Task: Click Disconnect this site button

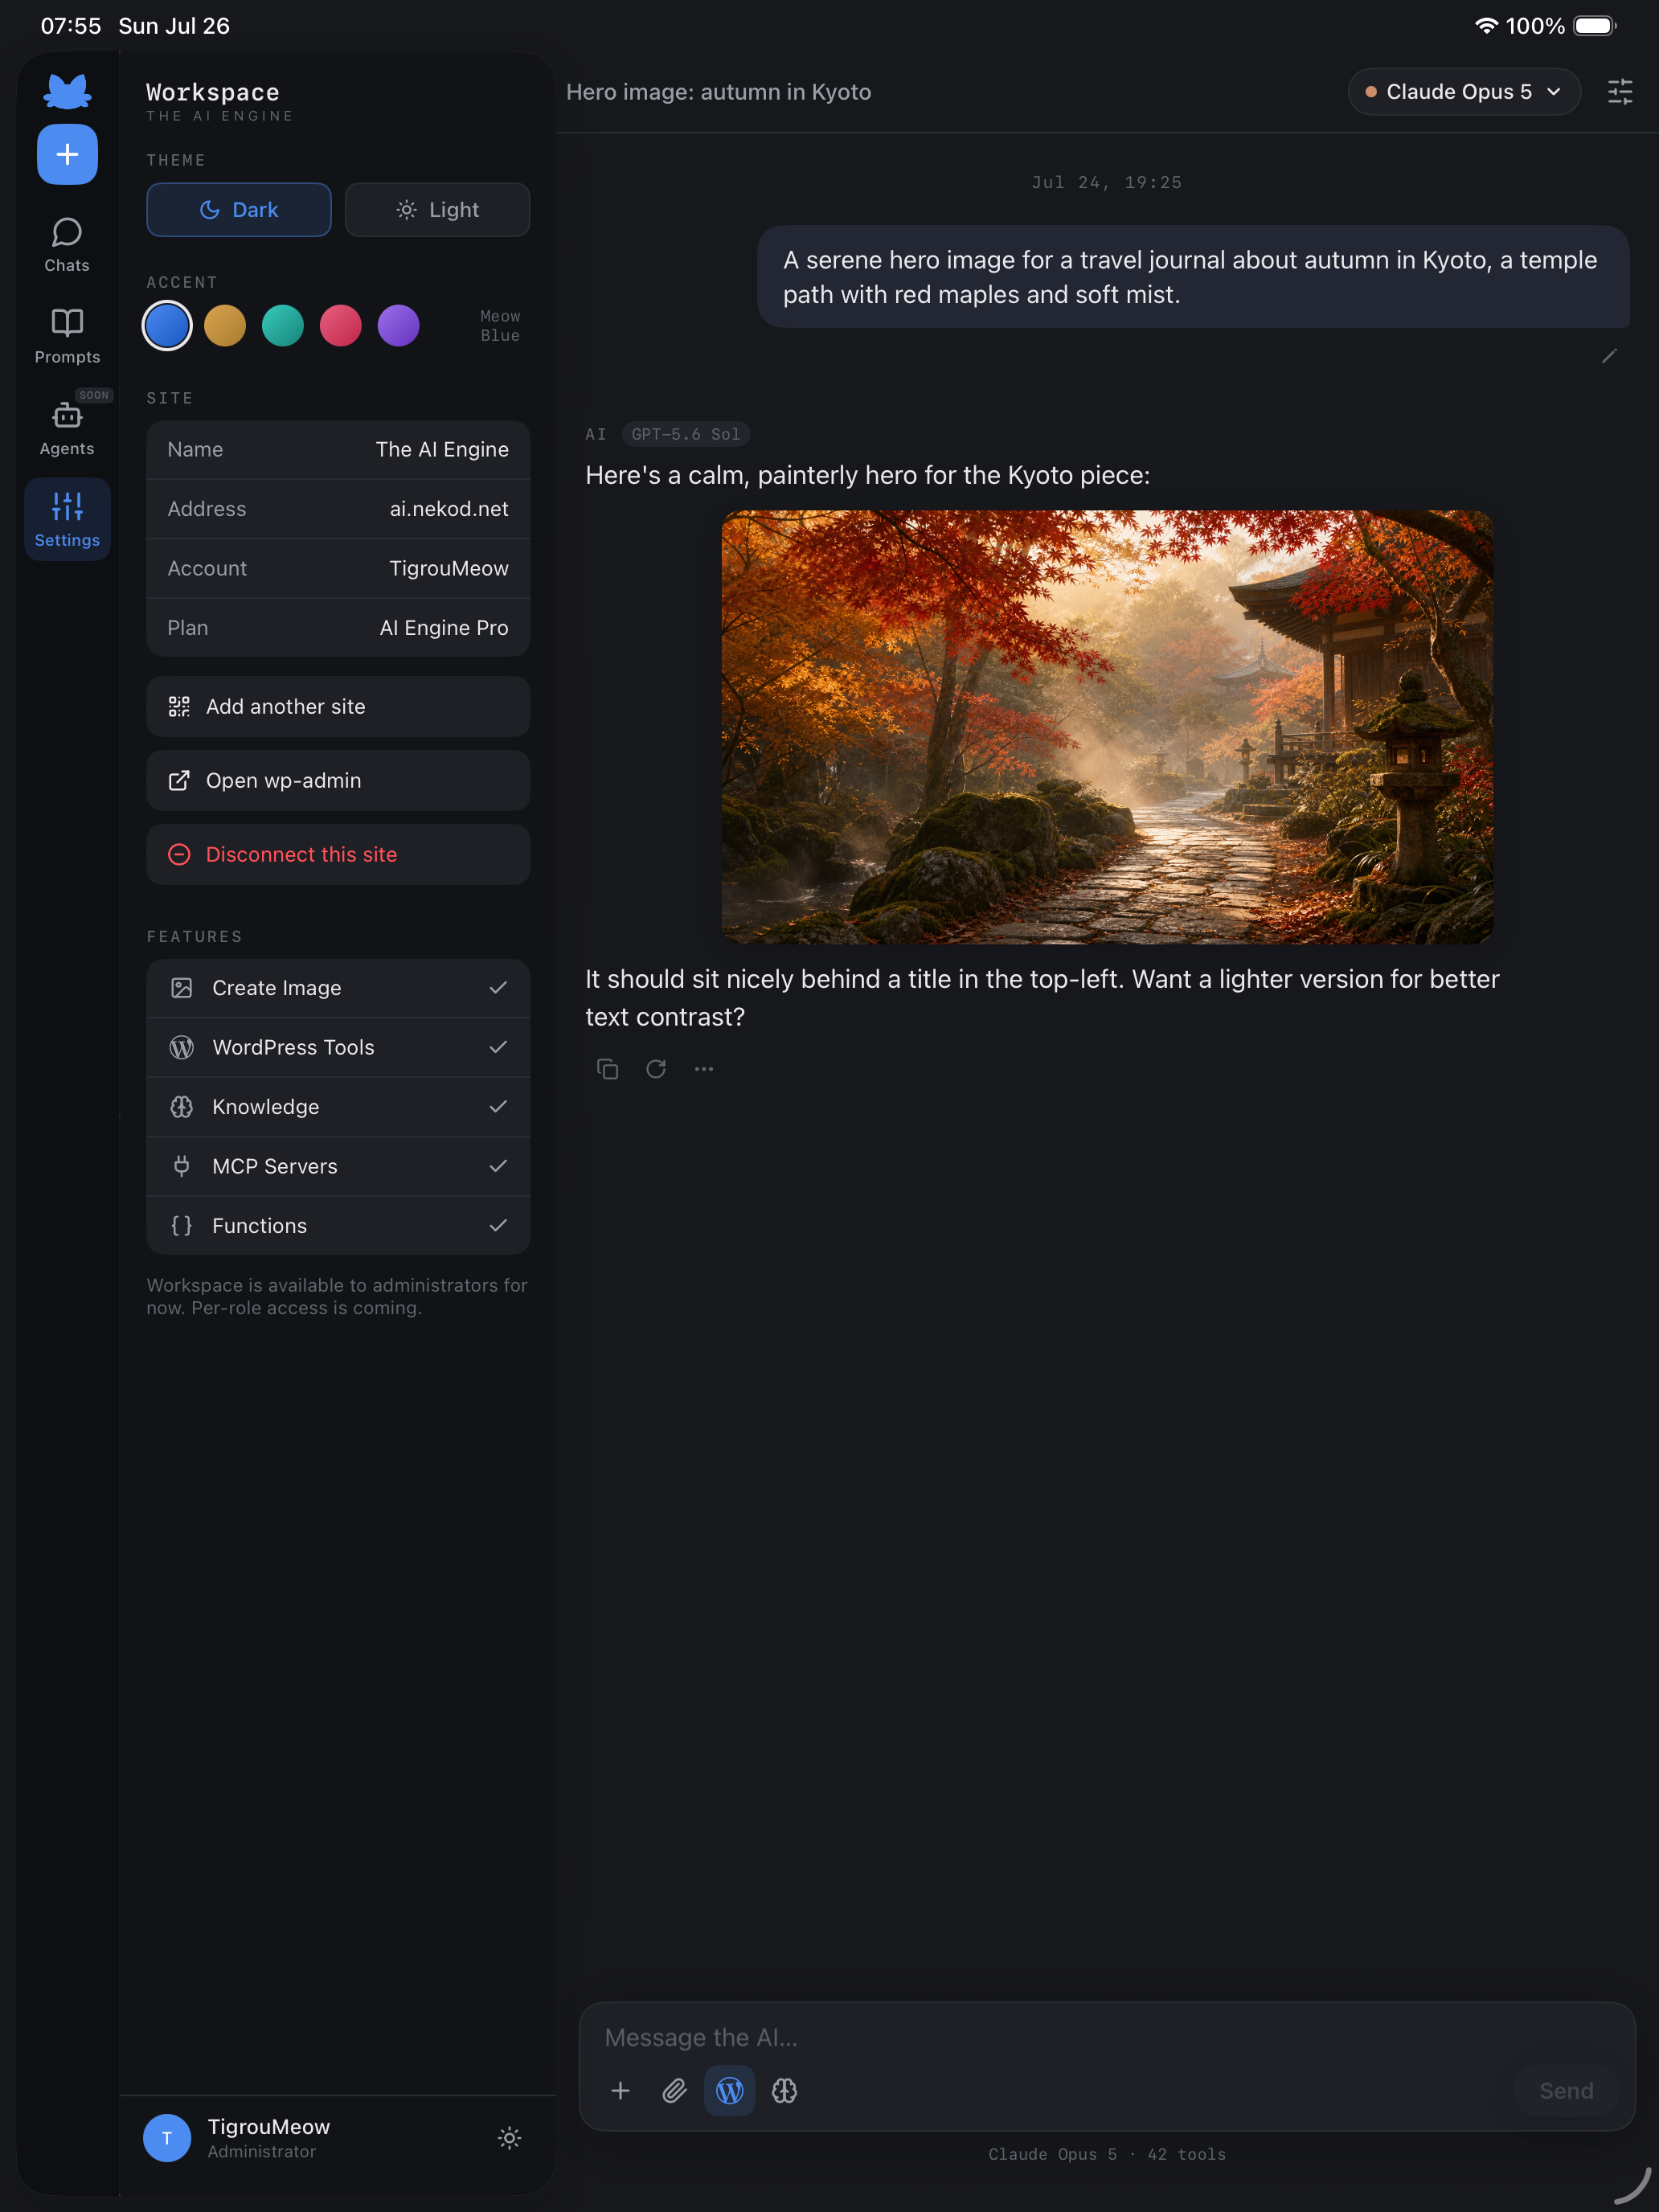Action: pos(338,855)
